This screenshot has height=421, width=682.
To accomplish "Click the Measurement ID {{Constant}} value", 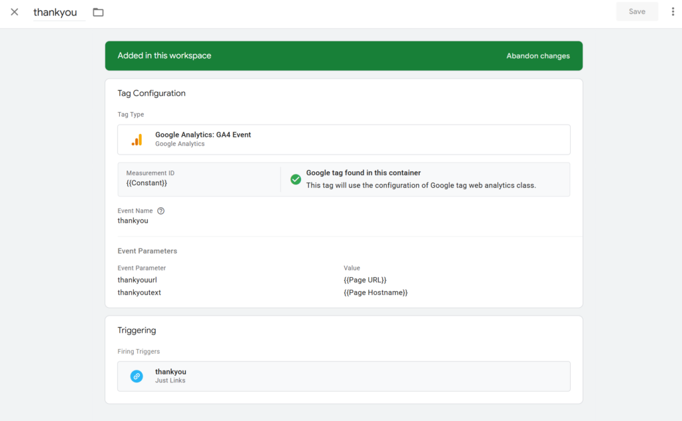I will click(x=147, y=183).
